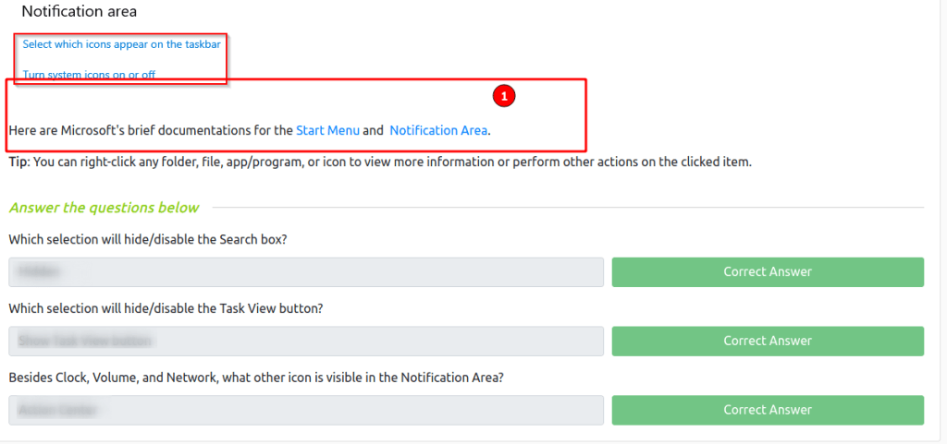Viewport: 947px width, 444px height.
Task: Click the question text about hiding the Search box
Action: 147,239
